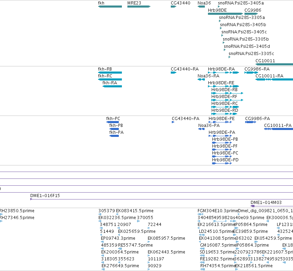Click the Hrb98DE-PF protein label

(225, 146)
